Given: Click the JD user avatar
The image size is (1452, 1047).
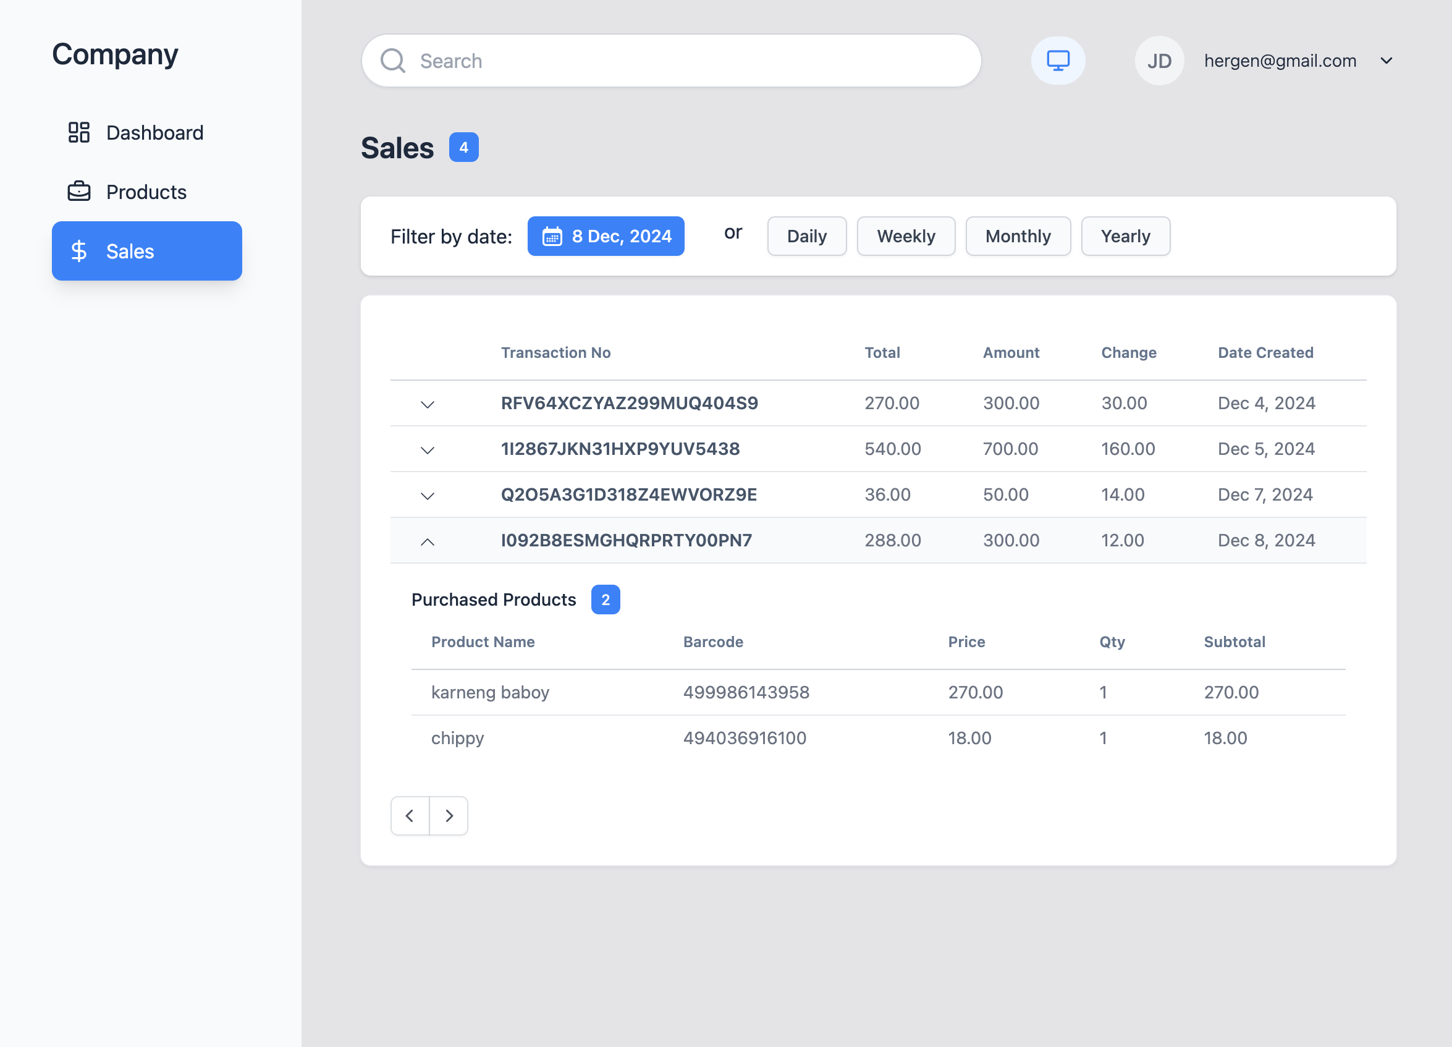Looking at the screenshot, I should point(1159,61).
